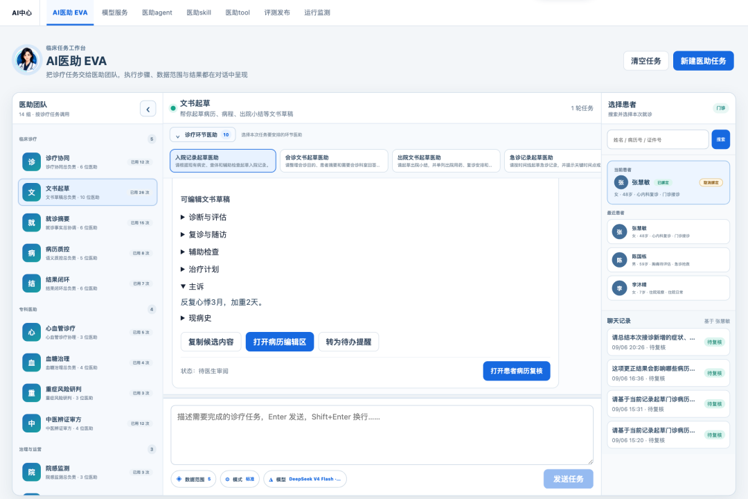Image resolution: width=748 pixels, height=499 pixels.
Task: Click 张 avatar in the recent patients list
Action: click(x=619, y=232)
